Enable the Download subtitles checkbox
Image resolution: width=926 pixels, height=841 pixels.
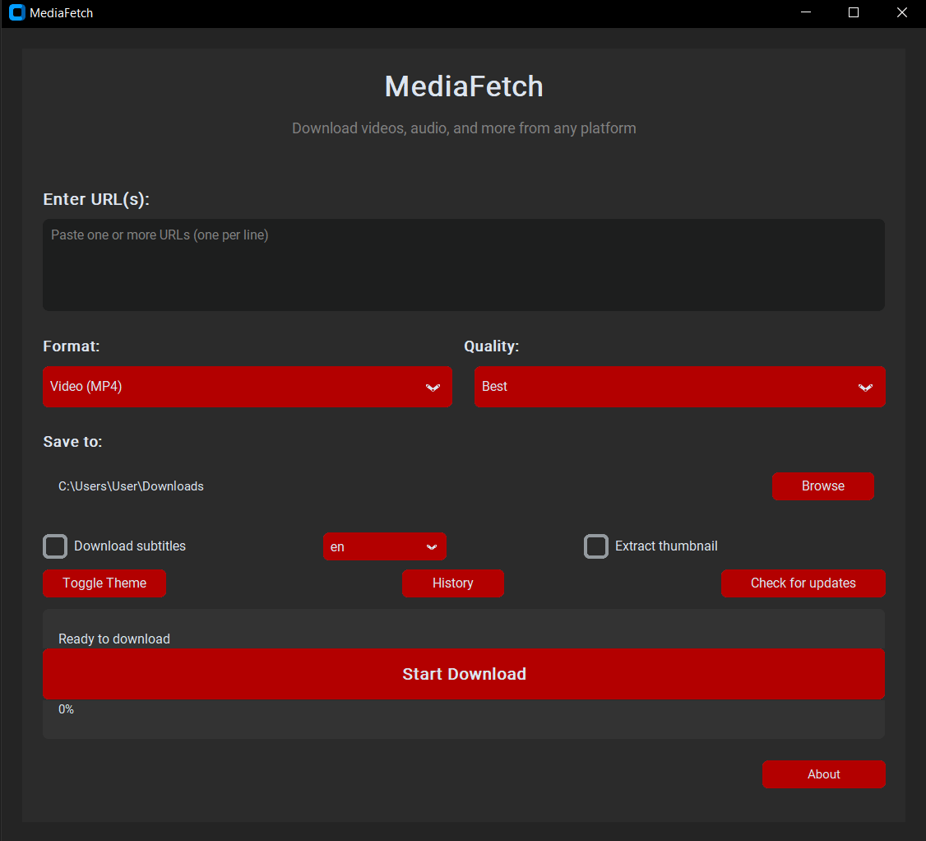click(x=54, y=546)
